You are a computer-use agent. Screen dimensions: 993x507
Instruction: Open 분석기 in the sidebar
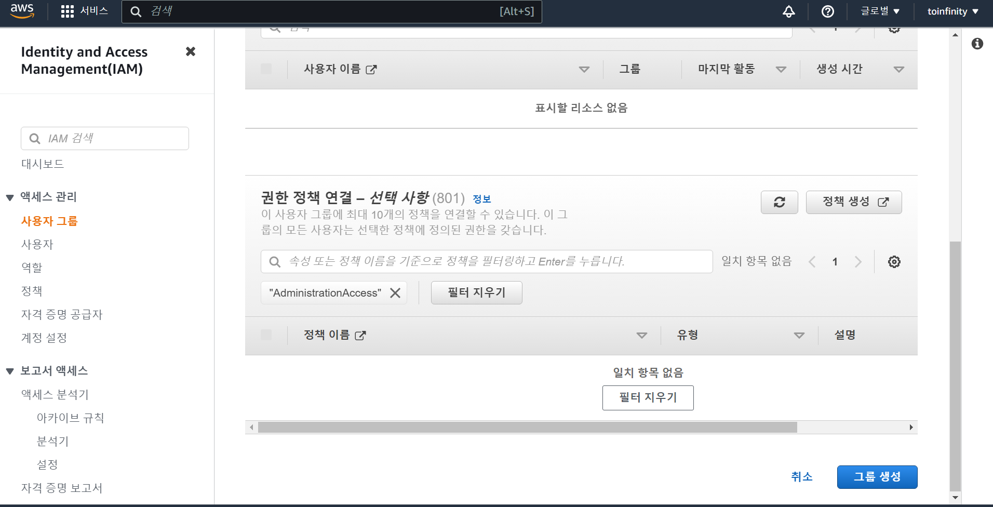(x=53, y=441)
